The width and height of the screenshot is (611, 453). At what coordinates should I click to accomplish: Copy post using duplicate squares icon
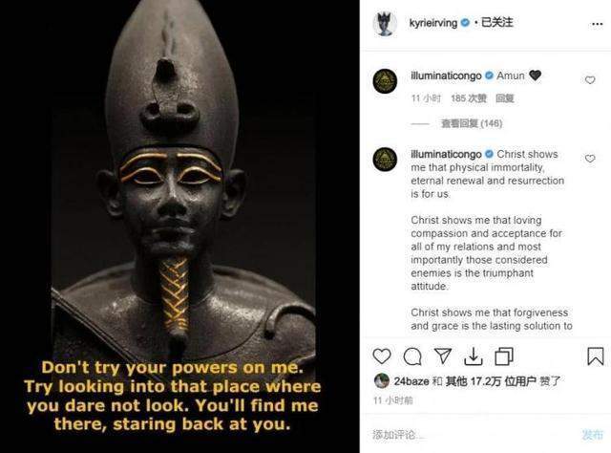504,356
